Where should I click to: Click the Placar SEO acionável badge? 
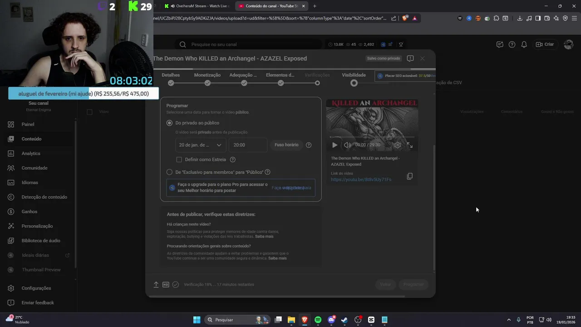(x=405, y=76)
